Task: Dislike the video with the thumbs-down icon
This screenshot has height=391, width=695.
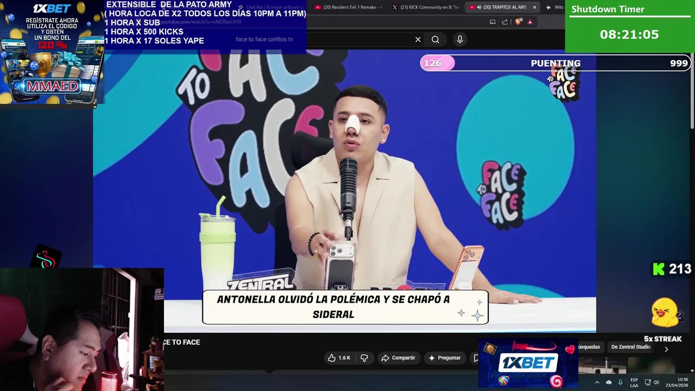Action: click(x=364, y=358)
